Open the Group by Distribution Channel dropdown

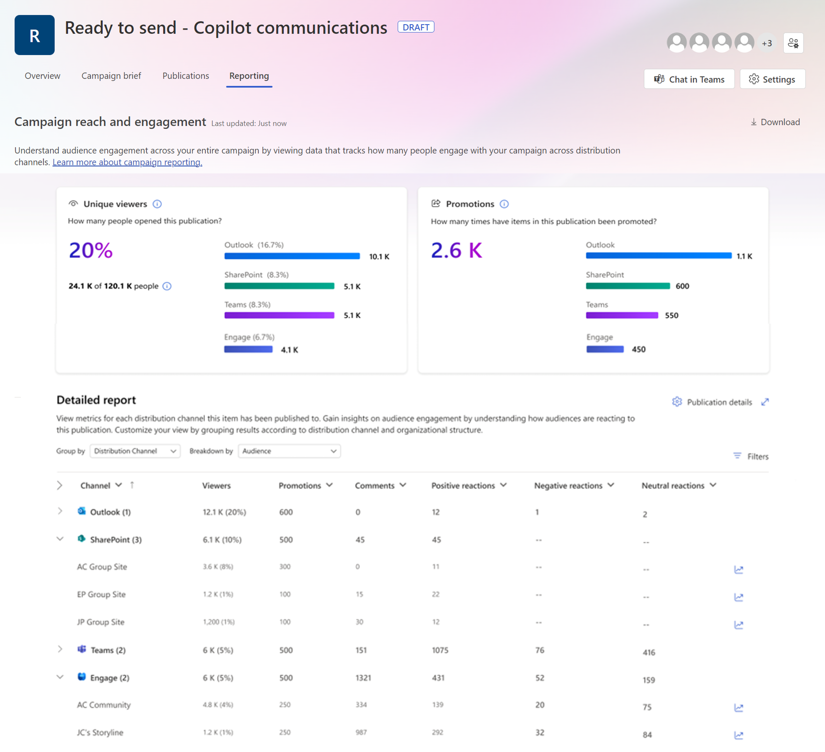point(135,451)
